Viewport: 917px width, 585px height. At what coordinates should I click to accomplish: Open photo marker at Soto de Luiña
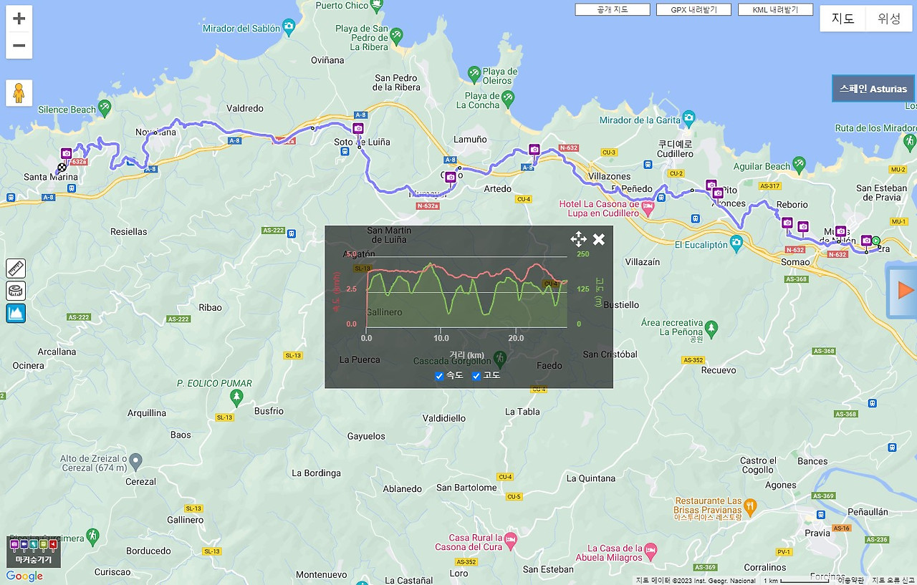(358, 128)
